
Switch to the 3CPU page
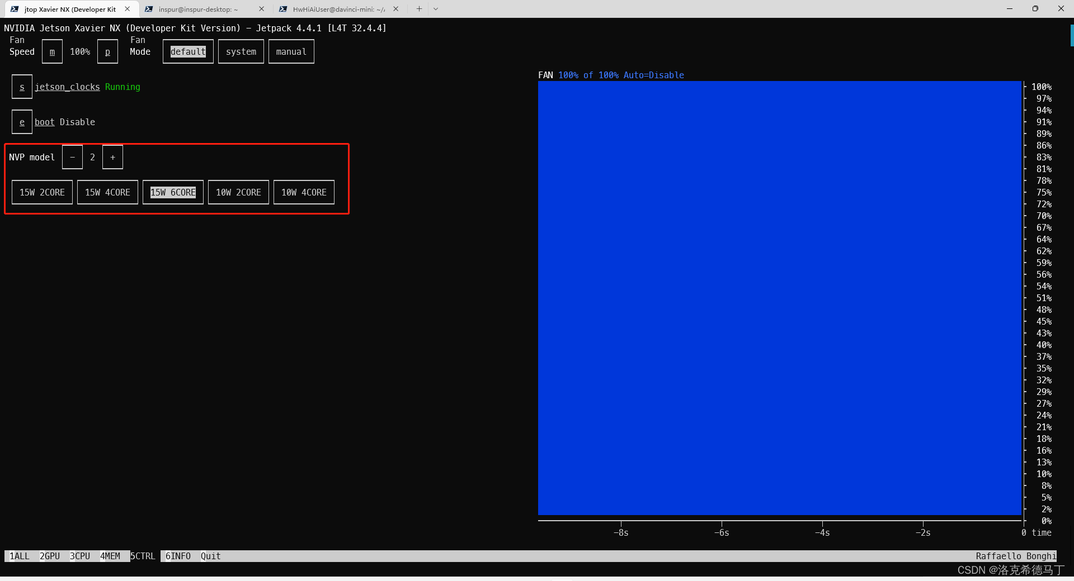point(80,556)
